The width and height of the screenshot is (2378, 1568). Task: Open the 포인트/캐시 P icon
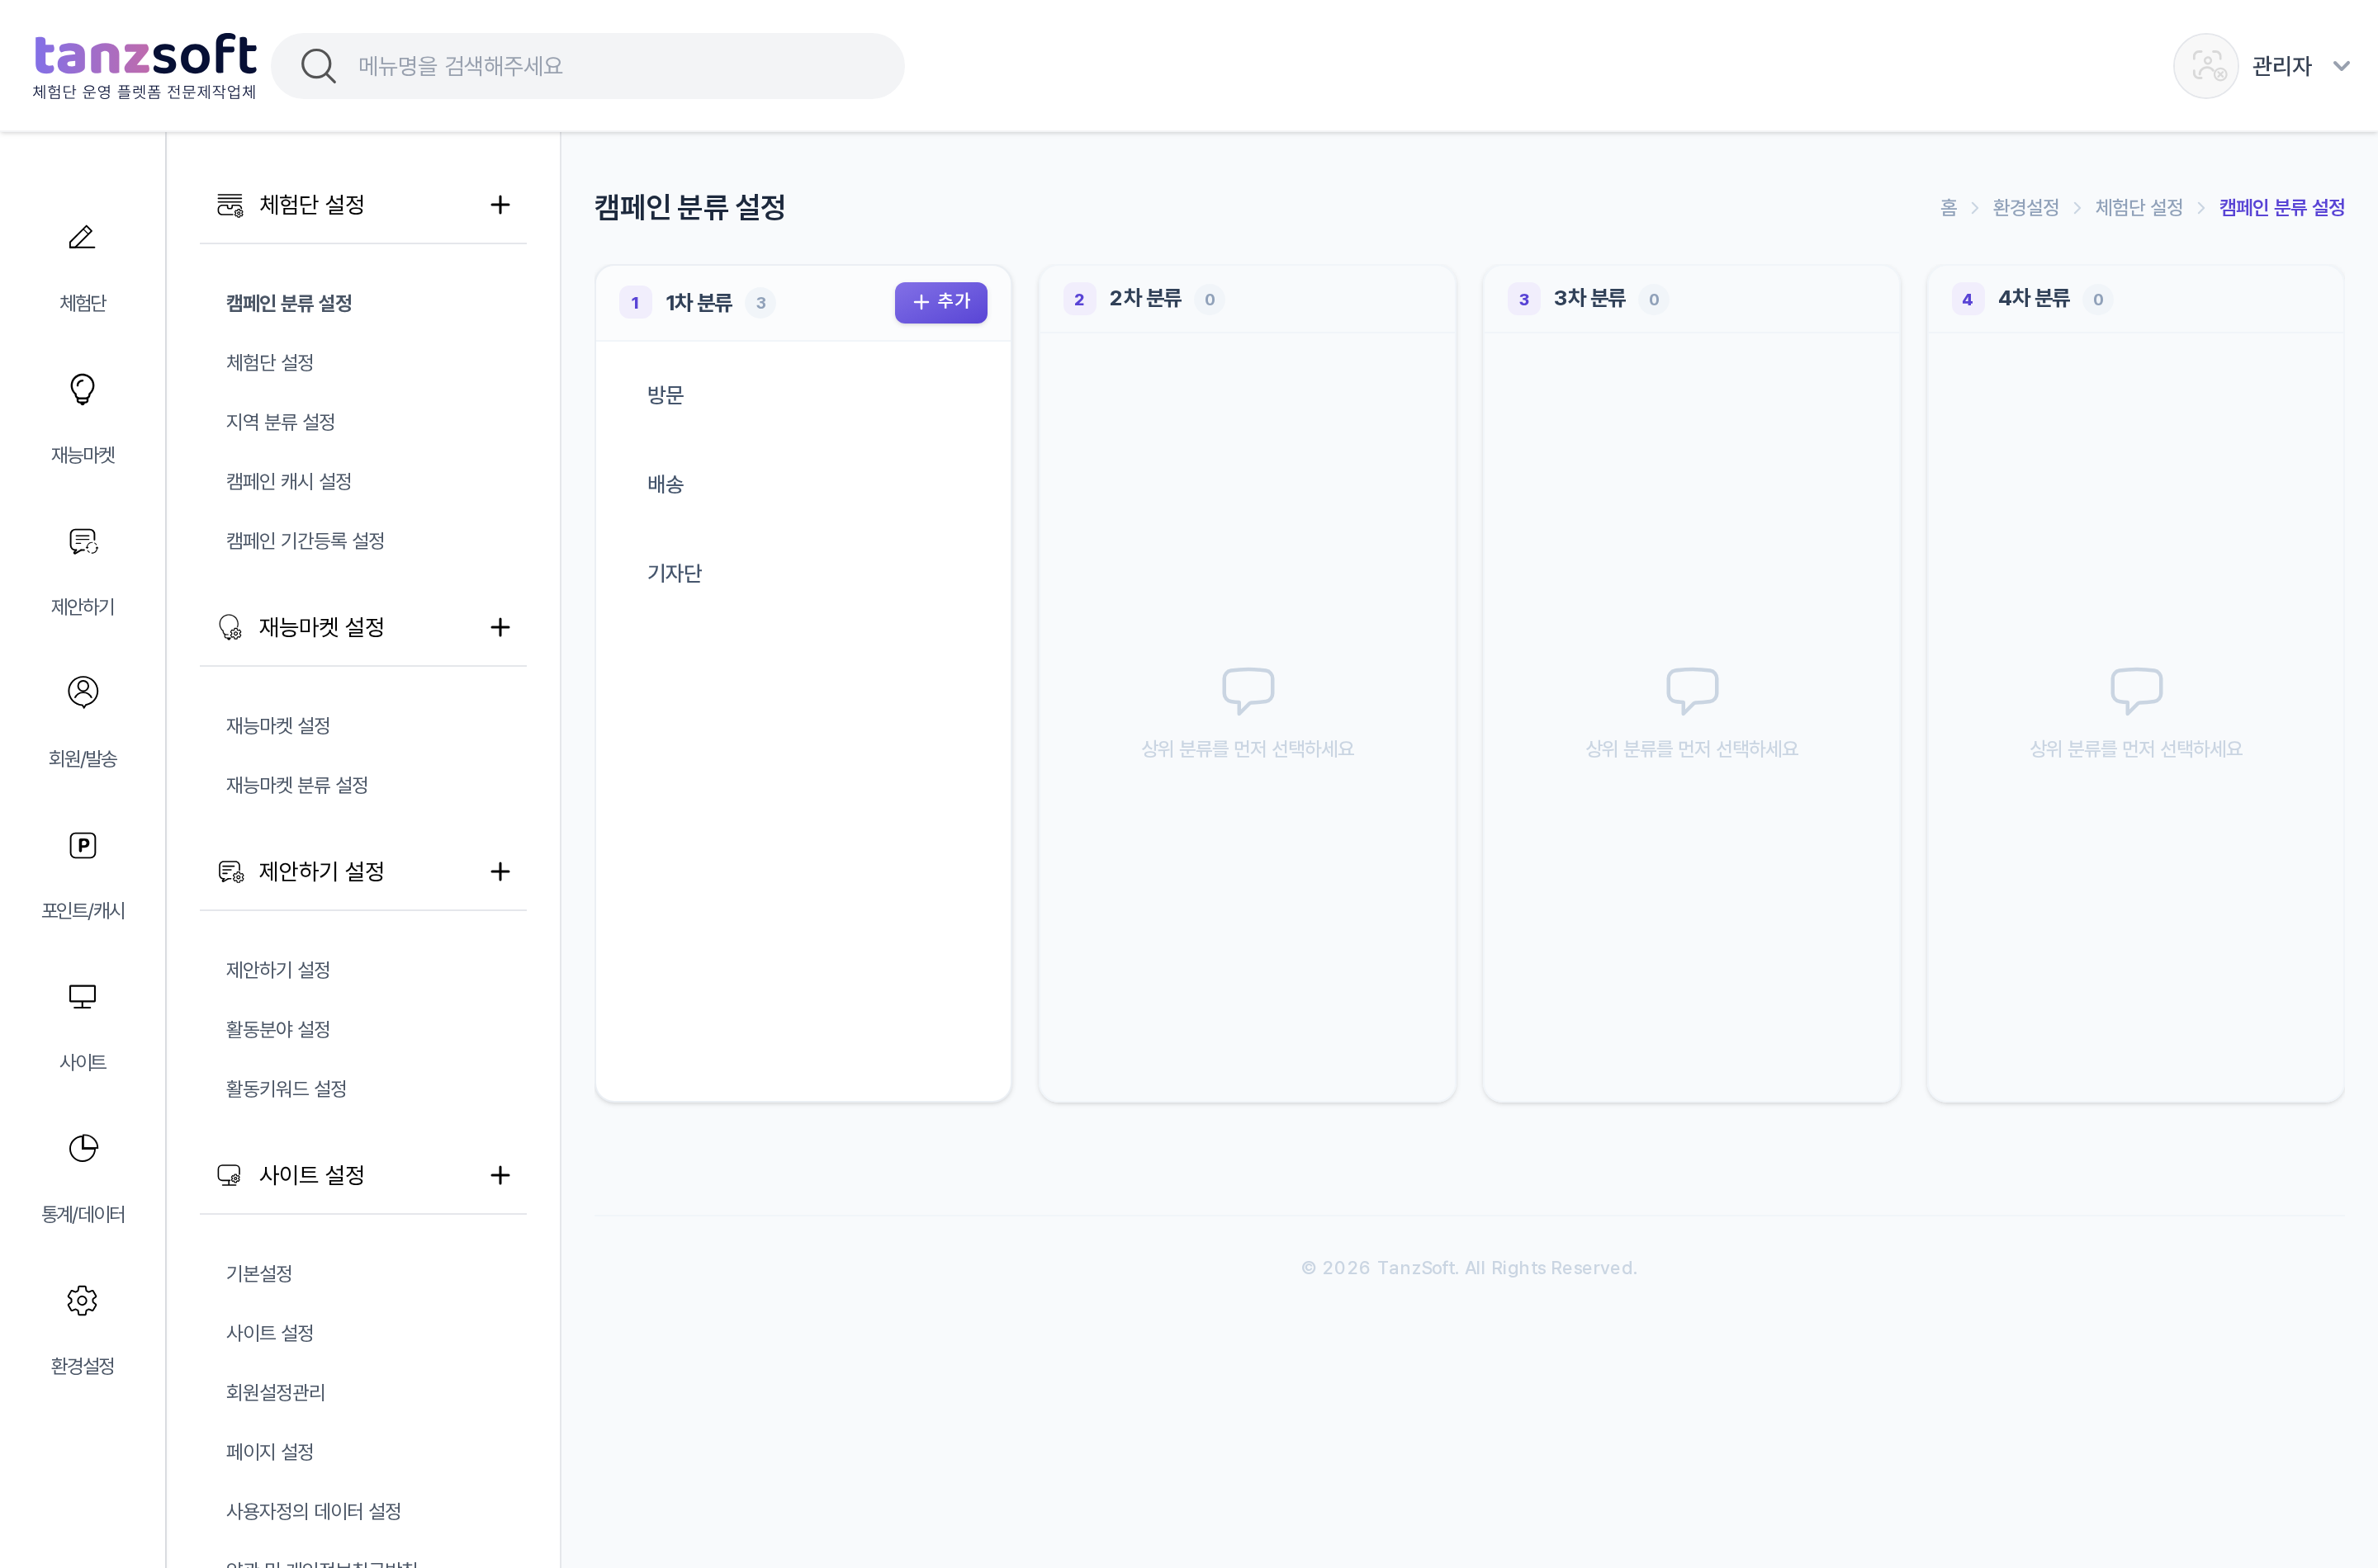[82, 845]
